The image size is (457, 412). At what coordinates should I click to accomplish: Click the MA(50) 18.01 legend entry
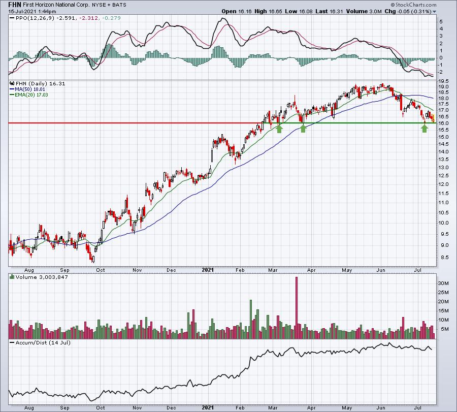(x=27, y=89)
